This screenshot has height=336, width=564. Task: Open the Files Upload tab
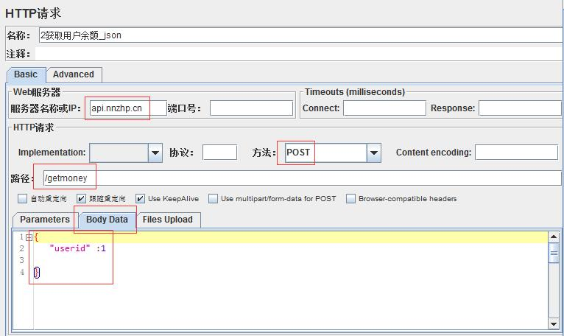pyautogui.click(x=168, y=220)
